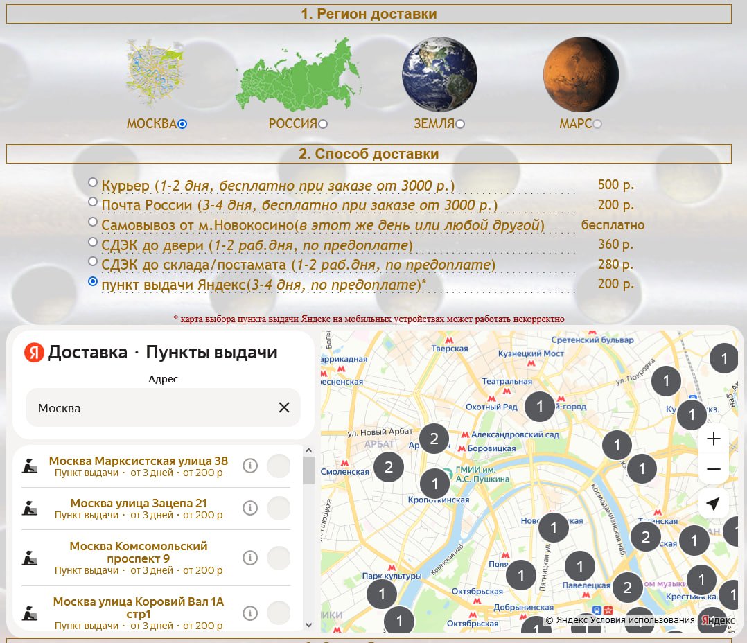Open Москва улица Коровий Вал 1А
The width and height of the screenshot is (747, 643).
point(138,607)
